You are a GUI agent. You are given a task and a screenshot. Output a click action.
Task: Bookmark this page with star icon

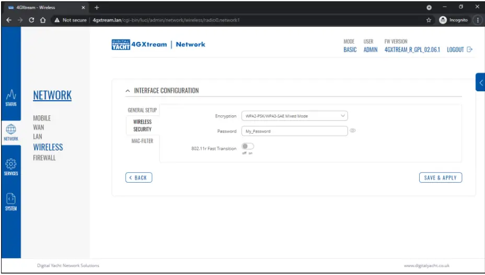(429, 20)
